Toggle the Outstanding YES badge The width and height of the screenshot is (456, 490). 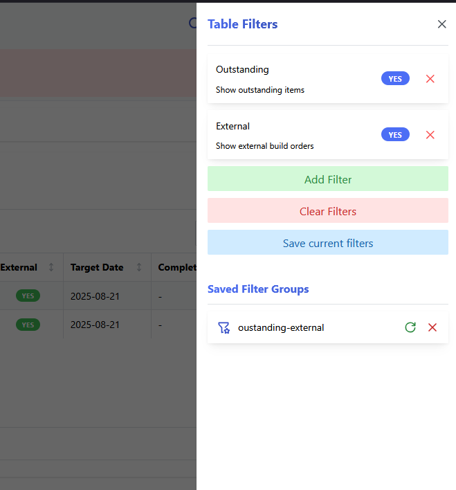[395, 79]
